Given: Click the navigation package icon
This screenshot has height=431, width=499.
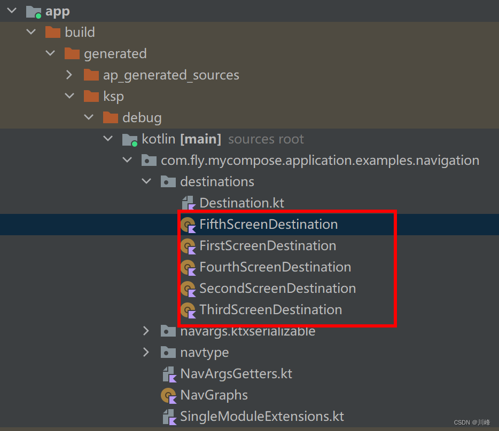Looking at the screenshot, I should (149, 160).
